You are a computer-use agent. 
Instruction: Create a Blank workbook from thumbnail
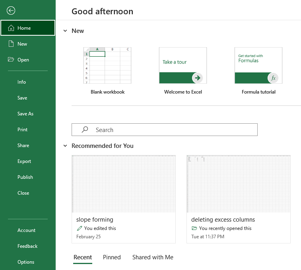[107, 65]
